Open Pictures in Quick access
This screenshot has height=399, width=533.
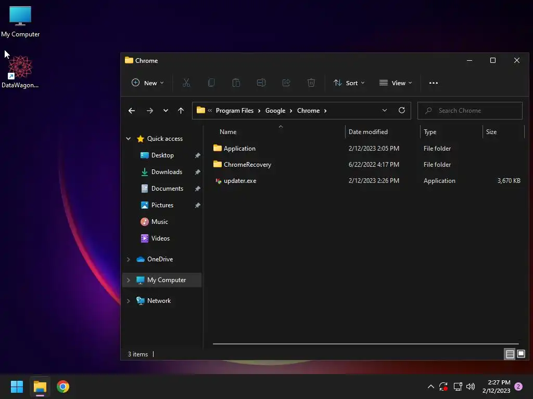click(x=162, y=205)
